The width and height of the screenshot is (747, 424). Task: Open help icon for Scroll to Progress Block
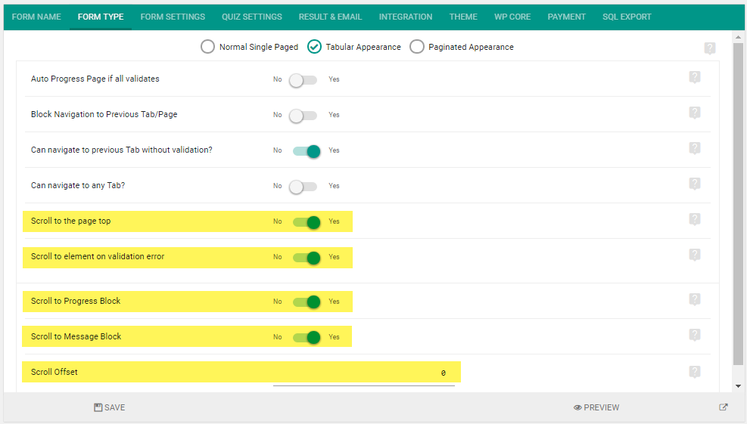tap(695, 299)
